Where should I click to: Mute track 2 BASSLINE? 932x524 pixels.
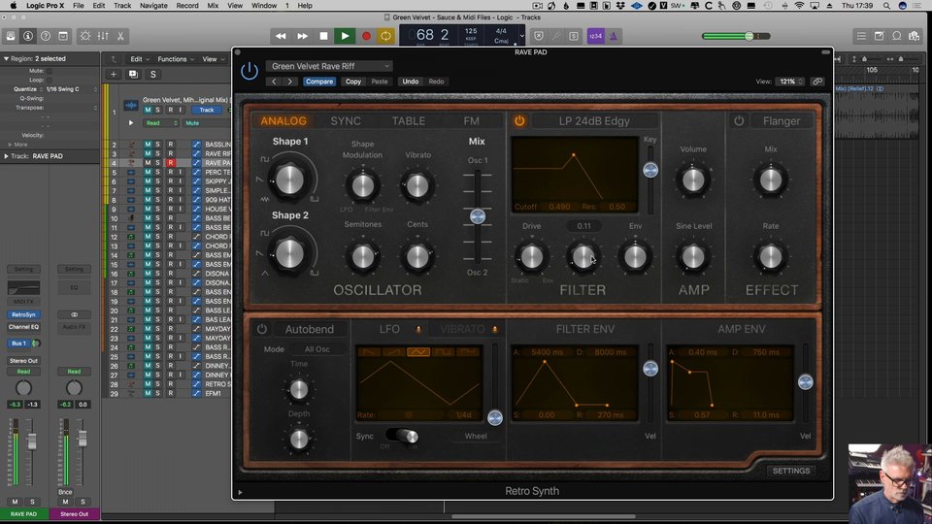[148, 145]
